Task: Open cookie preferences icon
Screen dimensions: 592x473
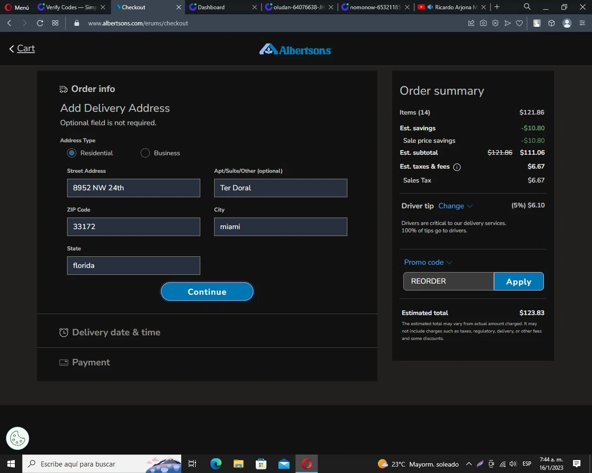Action: click(x=18, y=438)
